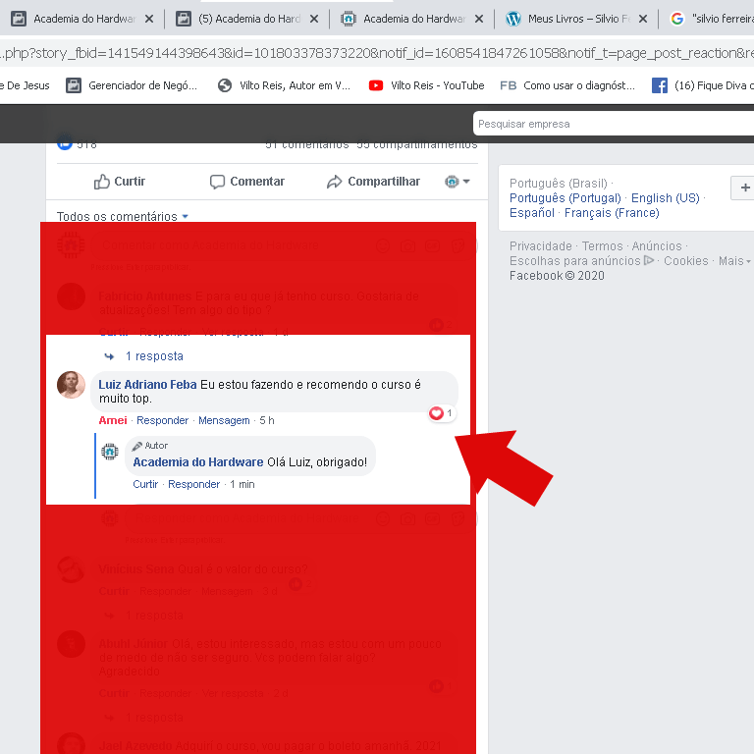
Task: Click the Comentar speech bubble icon
Action: pos(217,182)
